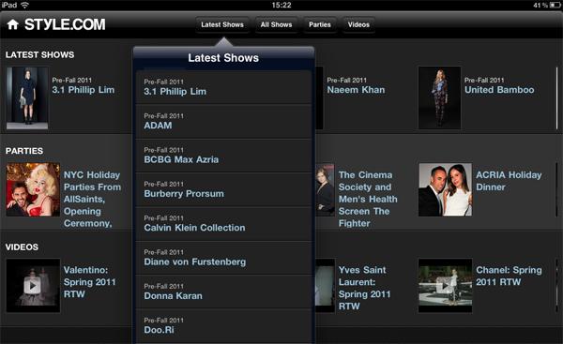Select ADAM in the Latest Shows popup
Screen dimensions: 563x344
(223, 121)
